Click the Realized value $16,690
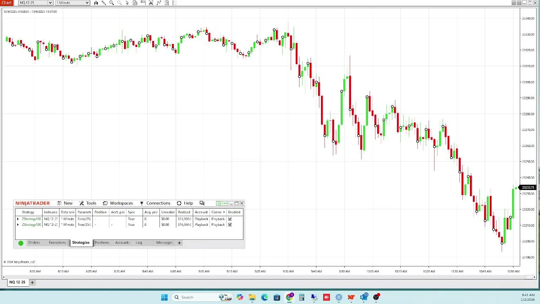540x304 pixels. point(184,225)
